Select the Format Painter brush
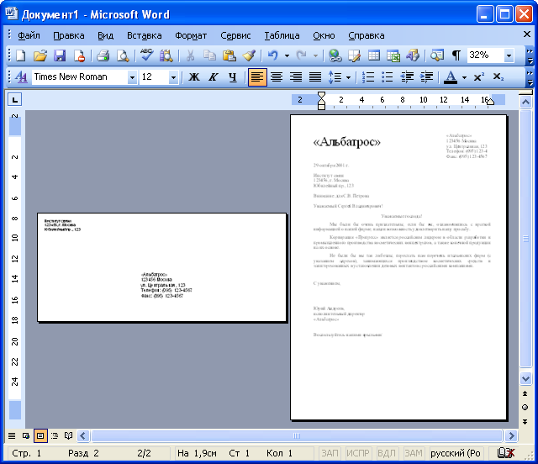Image resolution: width=538 pixels, height=464 pixels. tap(249, 55)
